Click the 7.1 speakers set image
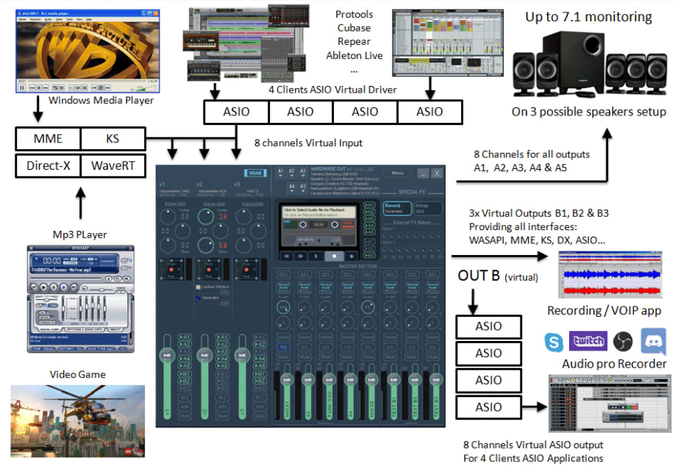Screen dimensions: 675x466 [x=589, y=64]
